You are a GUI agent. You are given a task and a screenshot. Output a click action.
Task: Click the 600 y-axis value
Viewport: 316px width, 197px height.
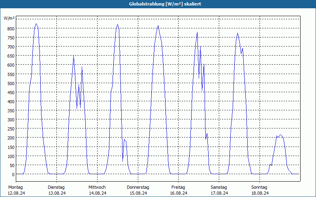[11, 65]
